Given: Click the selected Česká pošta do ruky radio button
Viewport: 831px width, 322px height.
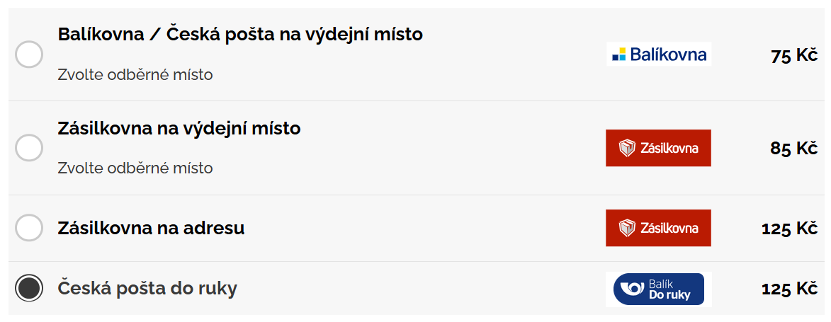Looking at the screenshot, I should pyautogui.click(x=28, y=288).
